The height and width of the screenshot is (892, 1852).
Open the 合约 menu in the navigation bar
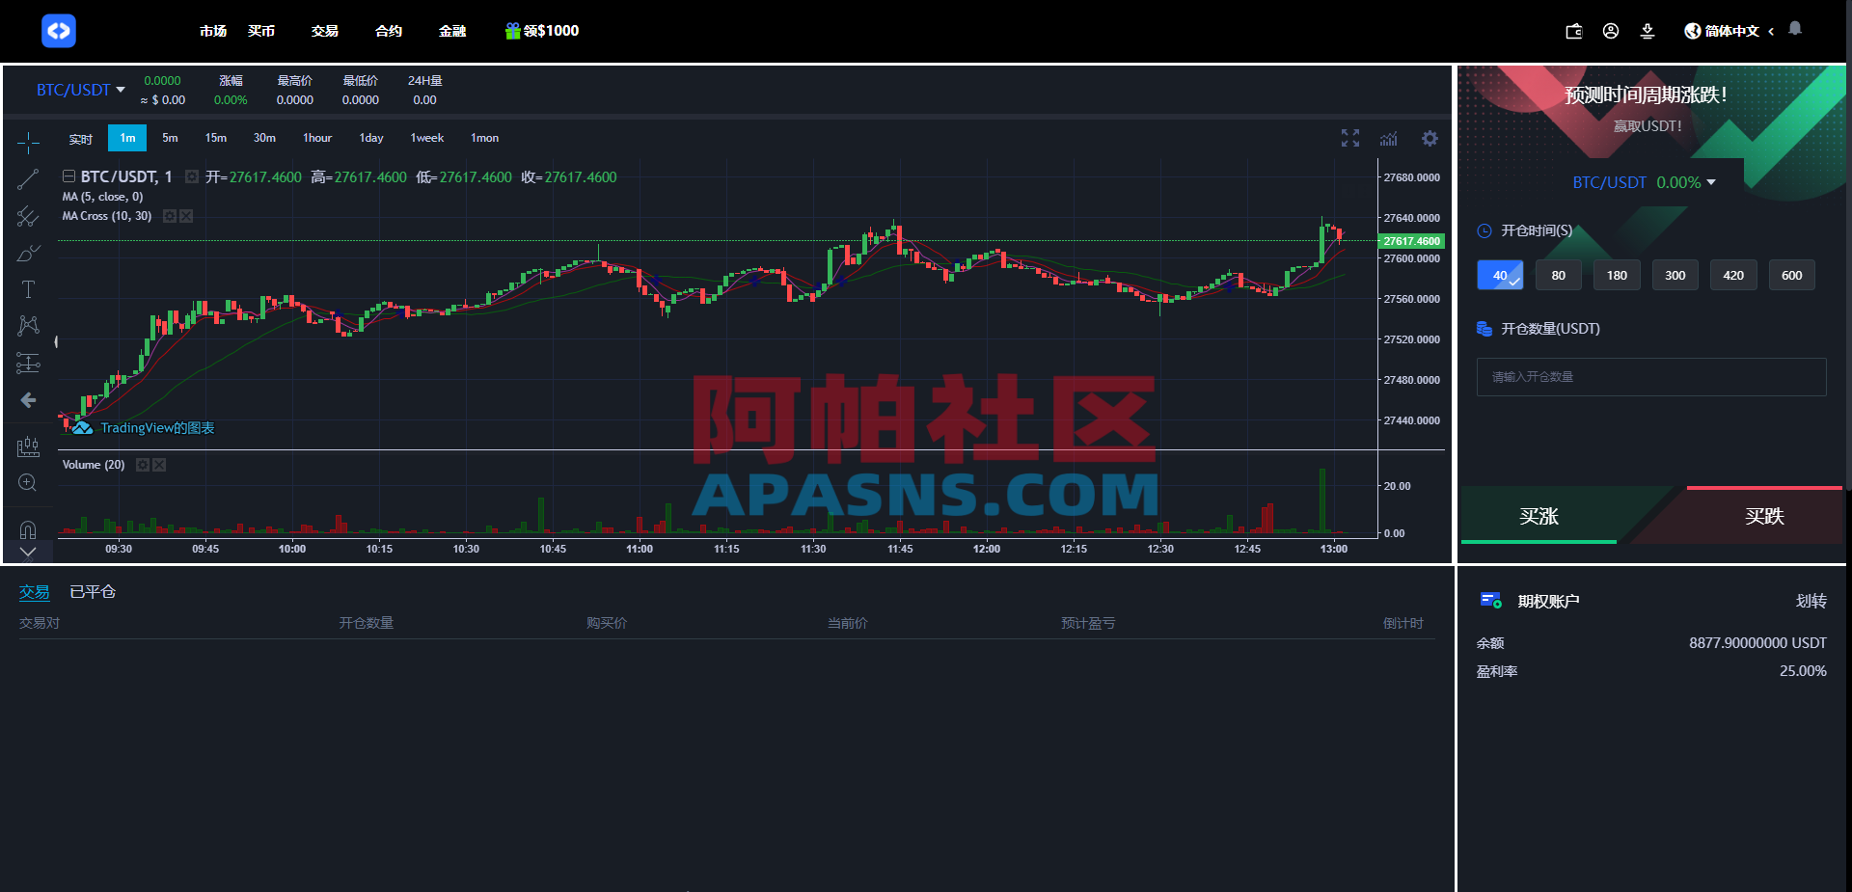coord(388,30)
